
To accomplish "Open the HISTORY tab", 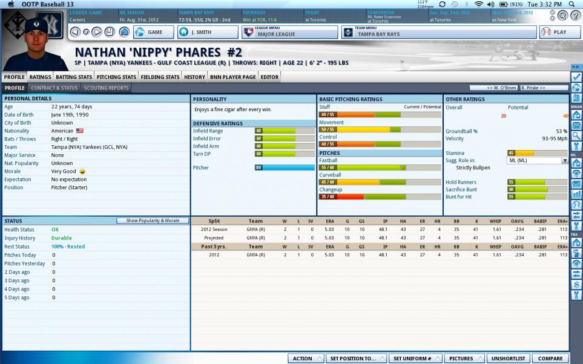I will [x=194, y=77].
